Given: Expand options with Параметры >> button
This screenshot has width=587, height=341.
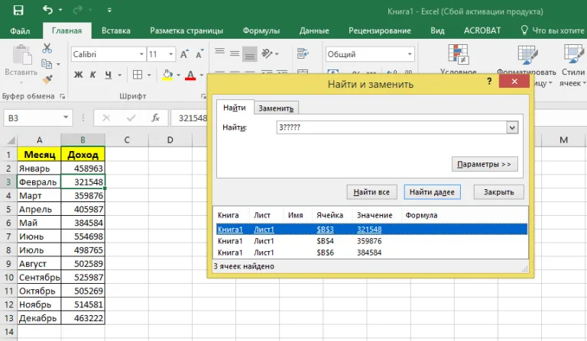Looking at the screenshot, I should pyautogui.click(x=485, y=164).
